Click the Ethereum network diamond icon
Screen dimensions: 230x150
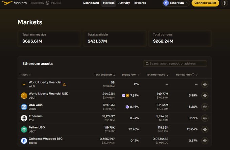(x=166, y=3)
